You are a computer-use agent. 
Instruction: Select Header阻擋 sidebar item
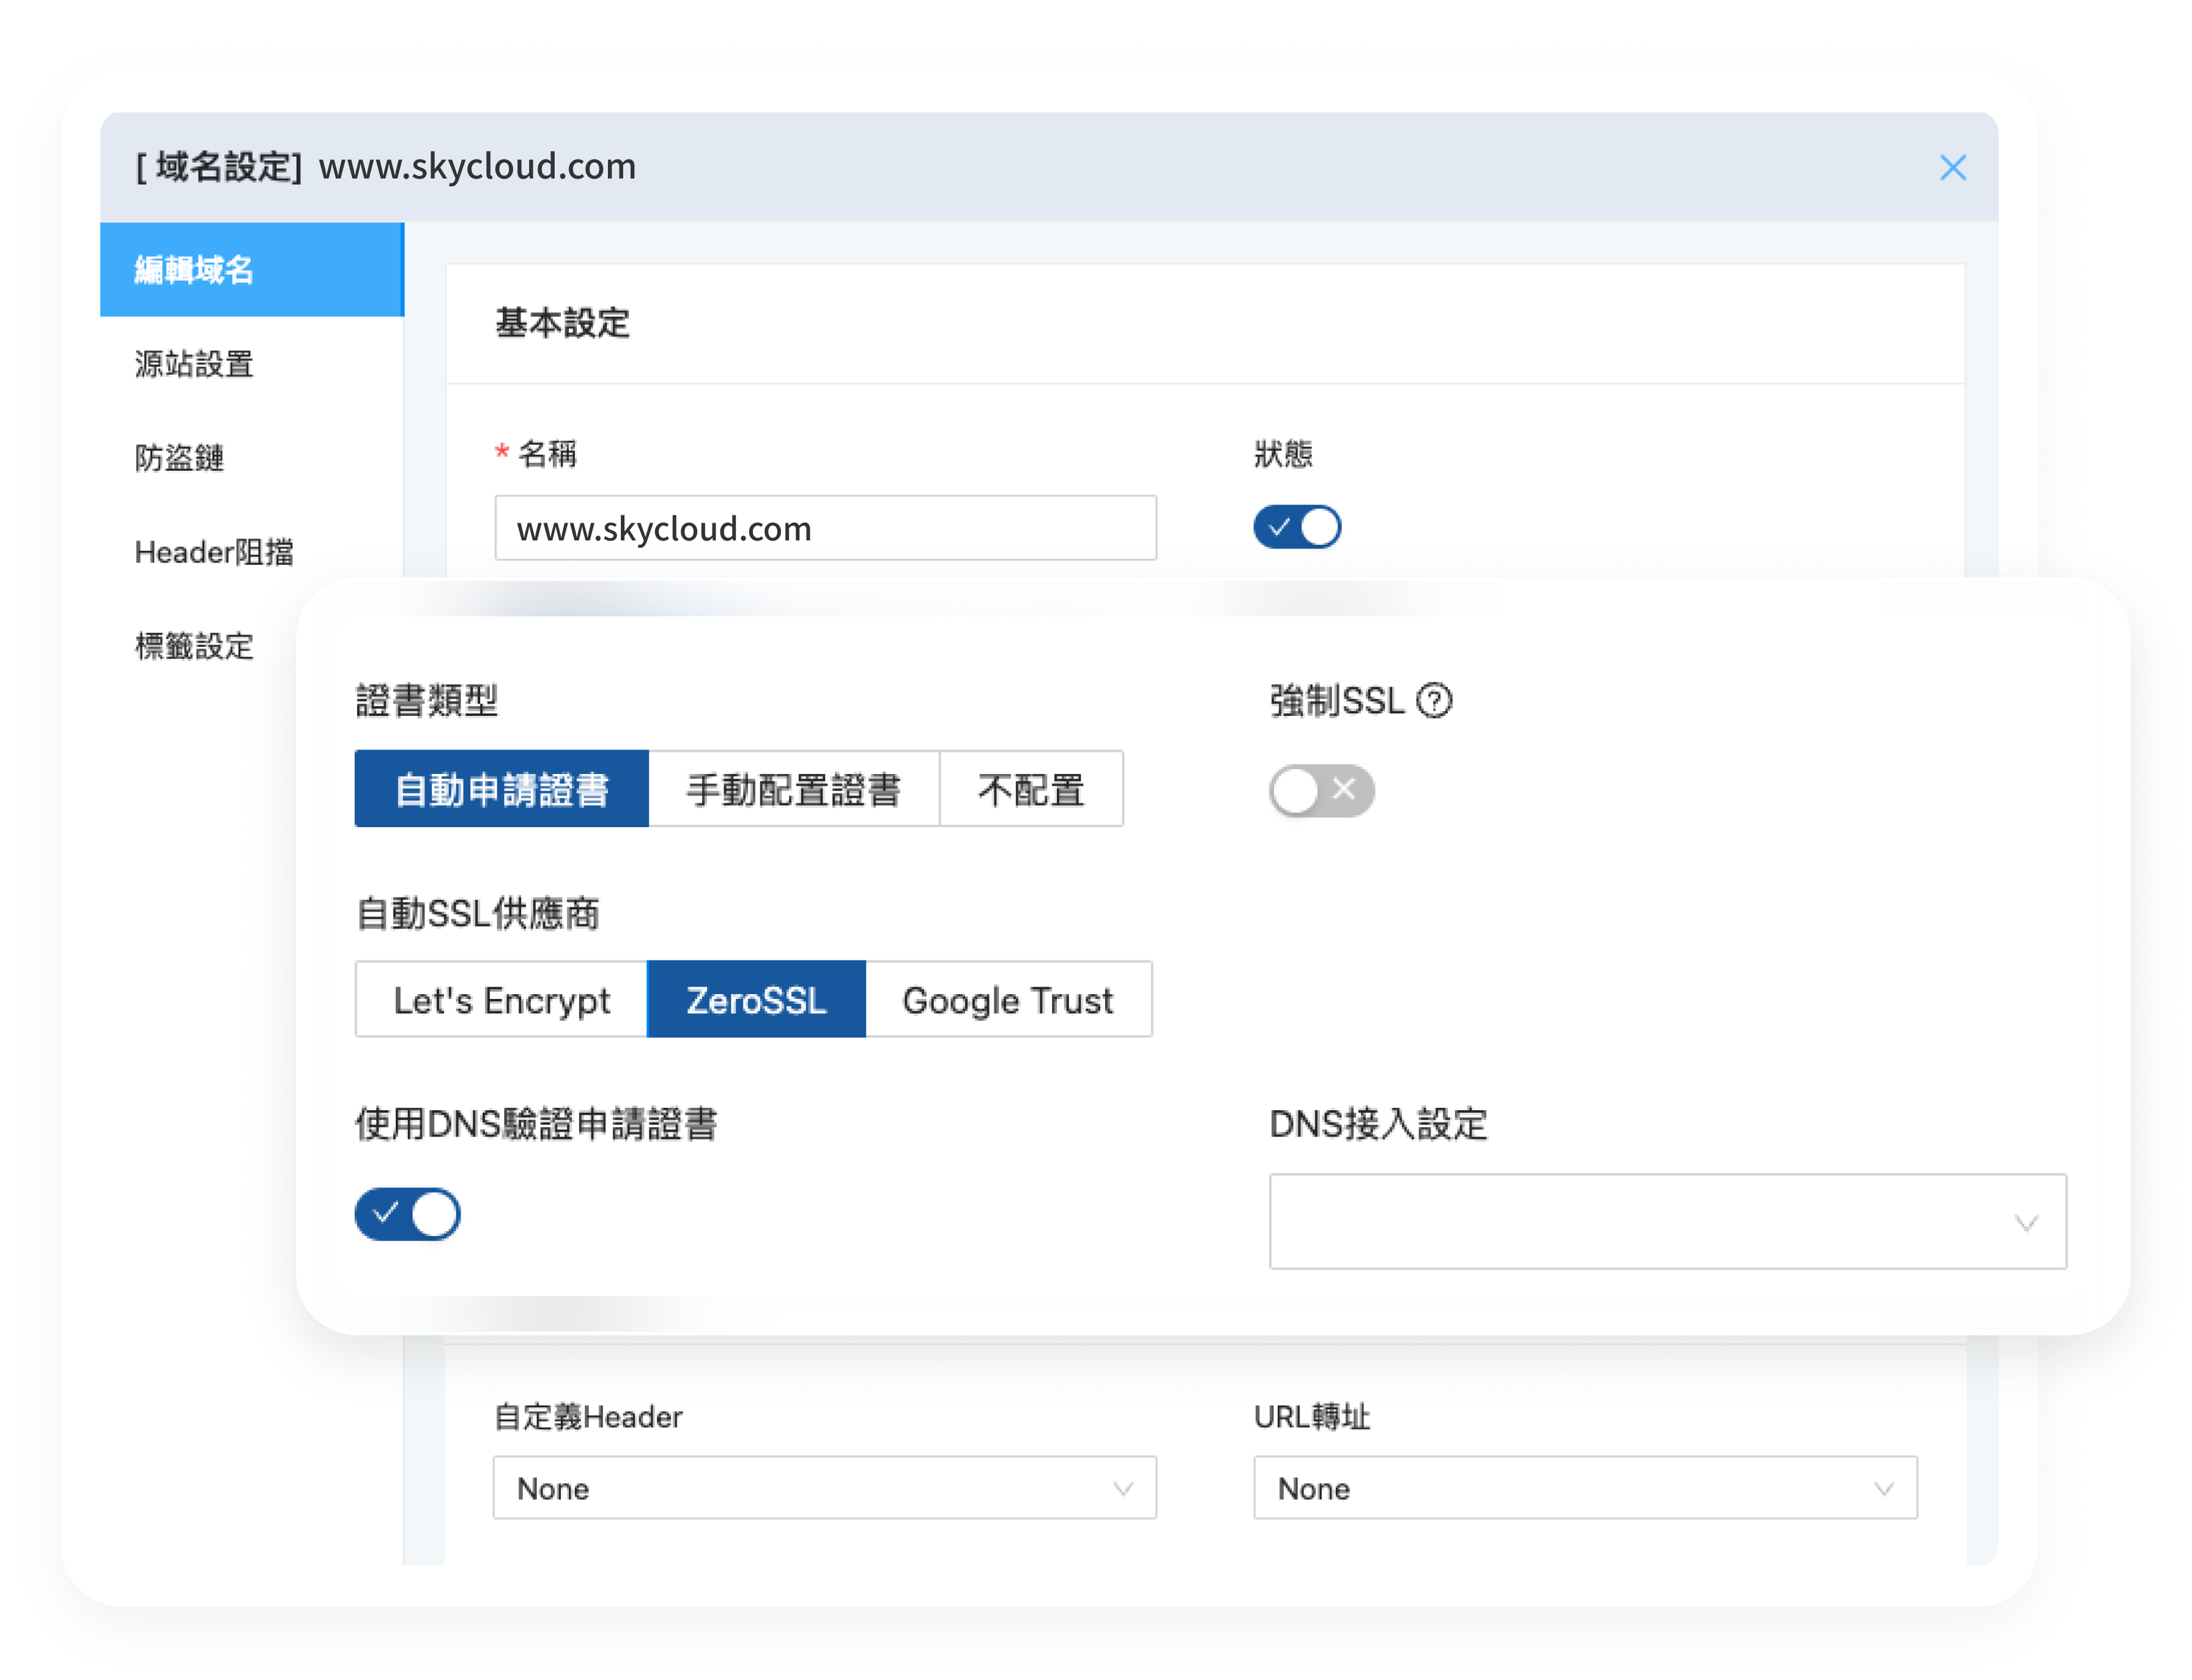(214, 552)
